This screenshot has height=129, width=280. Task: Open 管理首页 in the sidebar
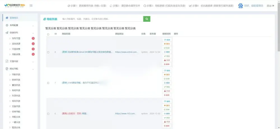pos(20,18)
